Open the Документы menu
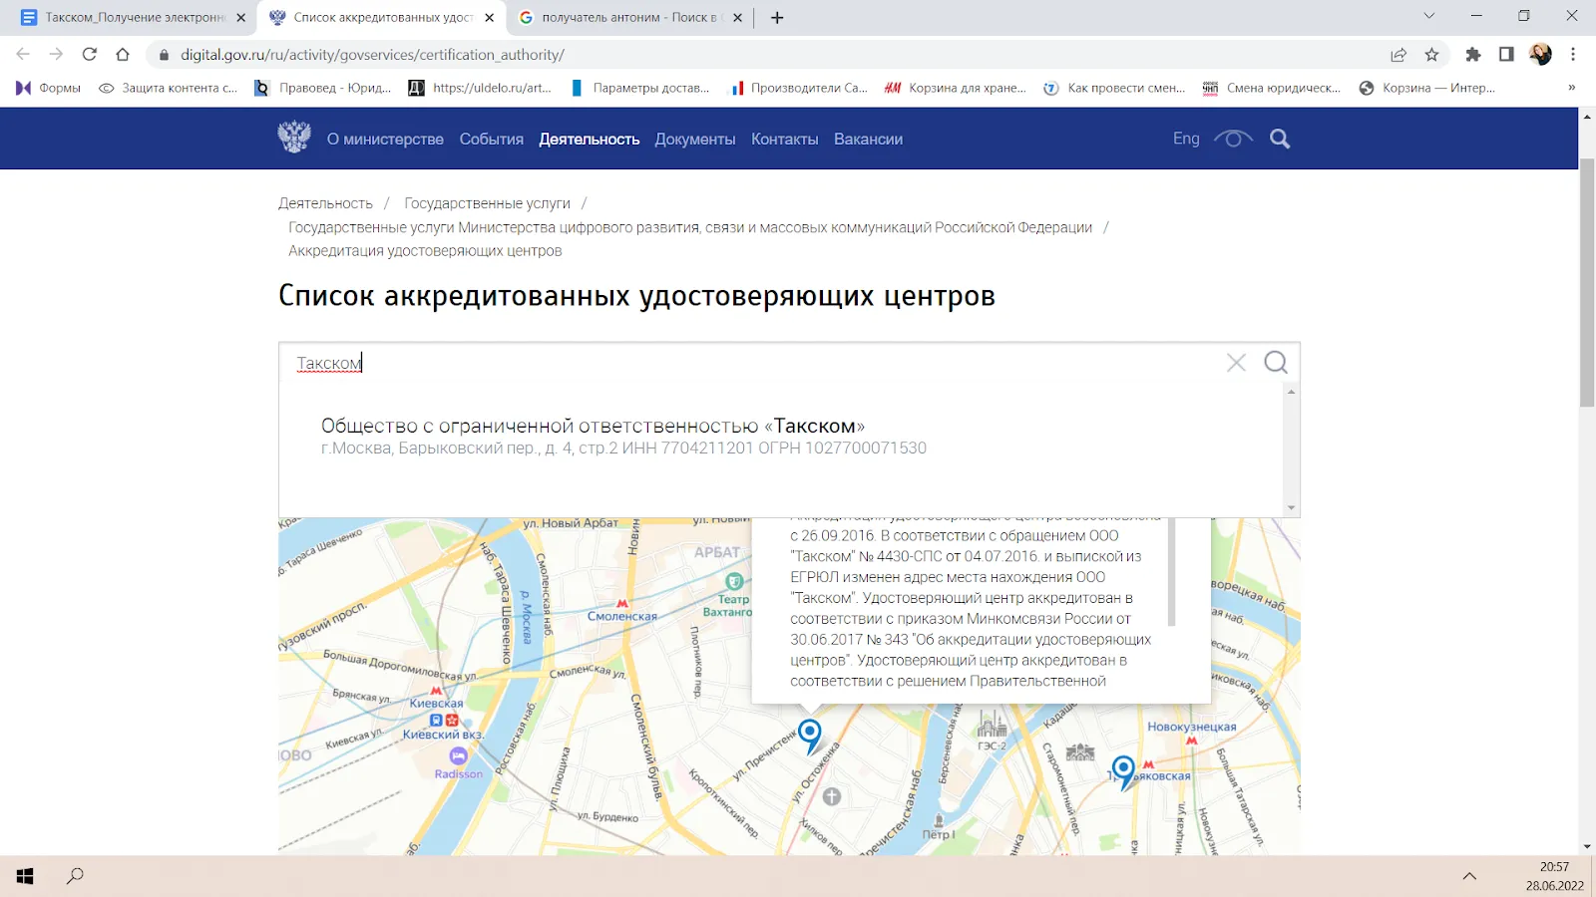The image size is (1596, 897). click(695, 139)
